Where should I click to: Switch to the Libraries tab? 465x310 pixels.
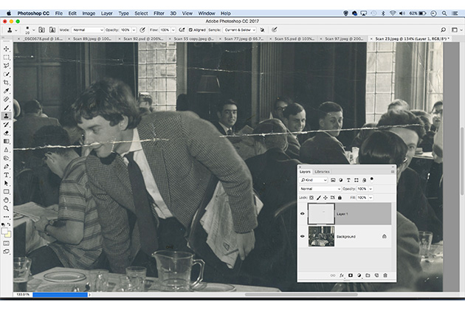point(322,171)
